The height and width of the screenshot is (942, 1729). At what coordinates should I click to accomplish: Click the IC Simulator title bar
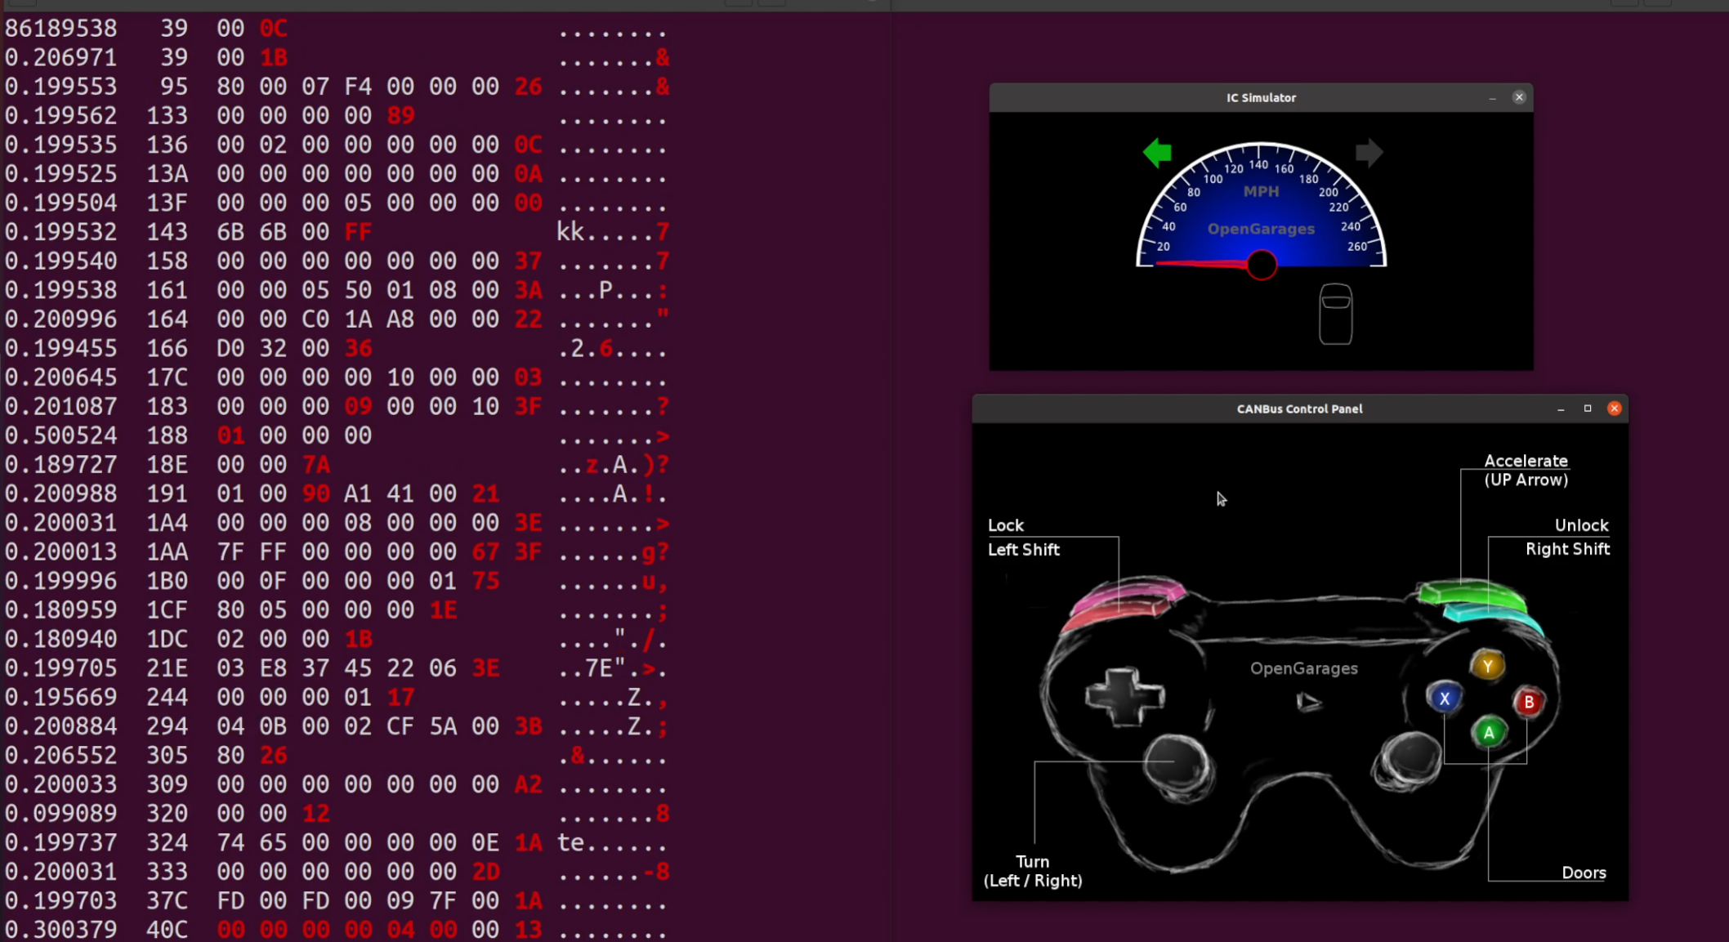(x=1261, y=97)
